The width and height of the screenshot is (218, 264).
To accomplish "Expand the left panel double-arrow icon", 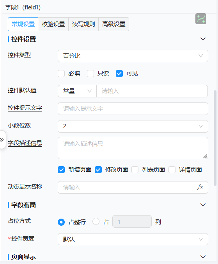I will [x=2, y=140].
